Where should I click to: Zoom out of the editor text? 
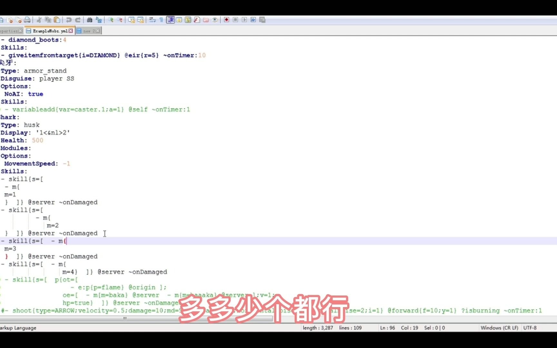tap(120, 20)
